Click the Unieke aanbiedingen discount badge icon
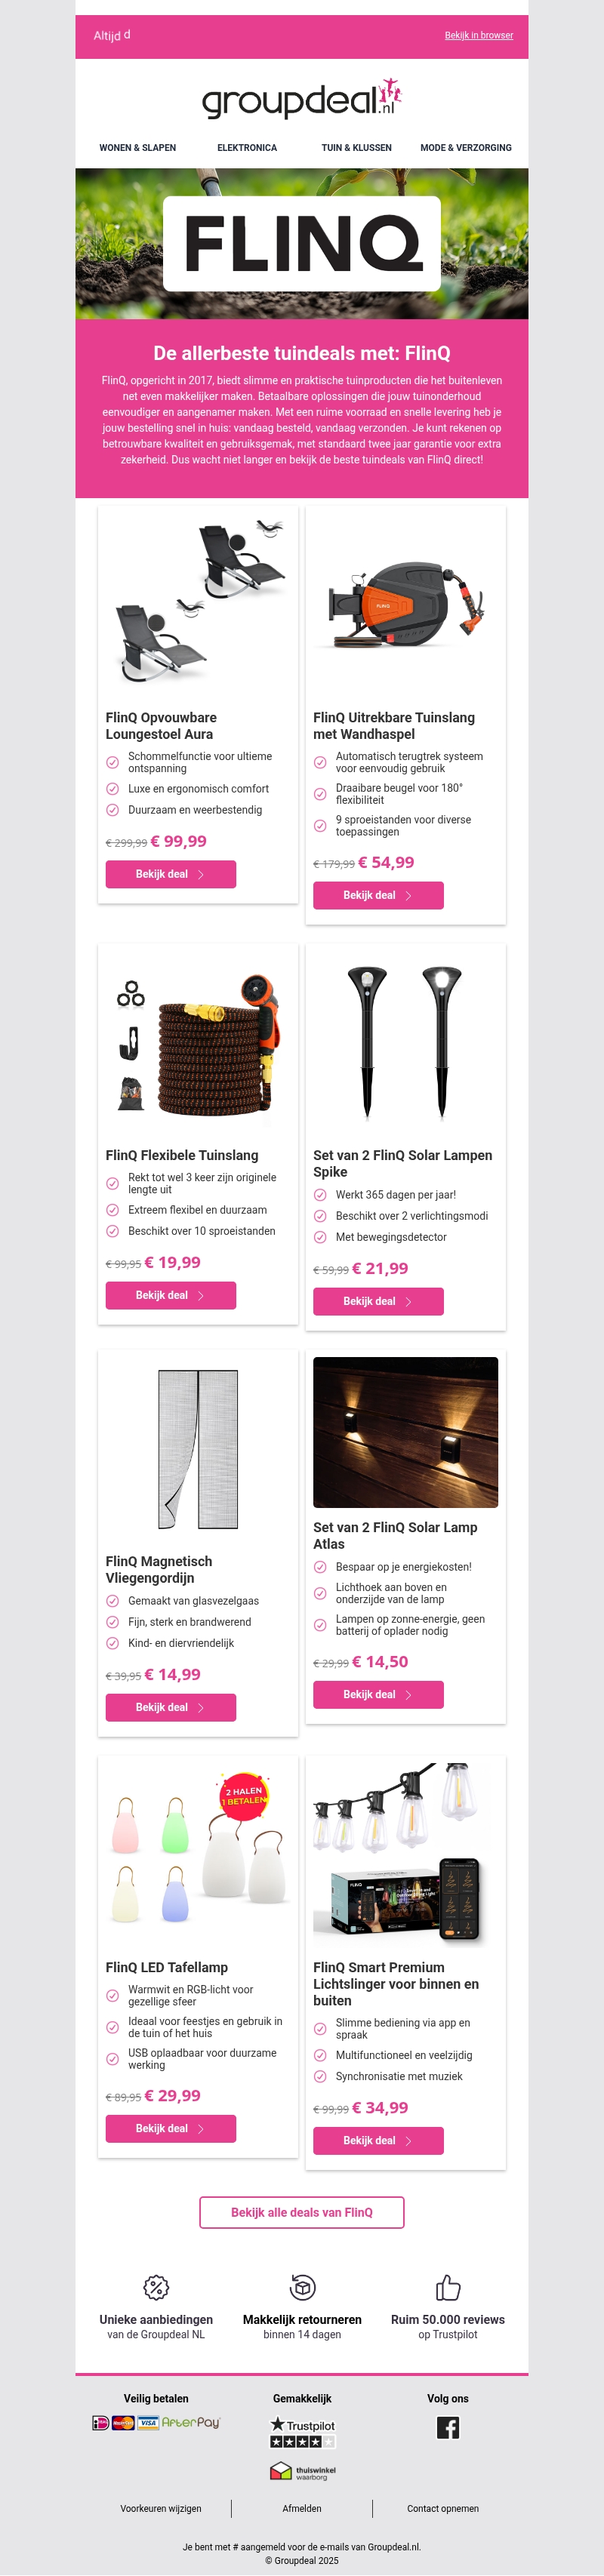Image resolution: width=604 pixels, height=2576 pixels. pyautogui.click(x=156, y=2287)
